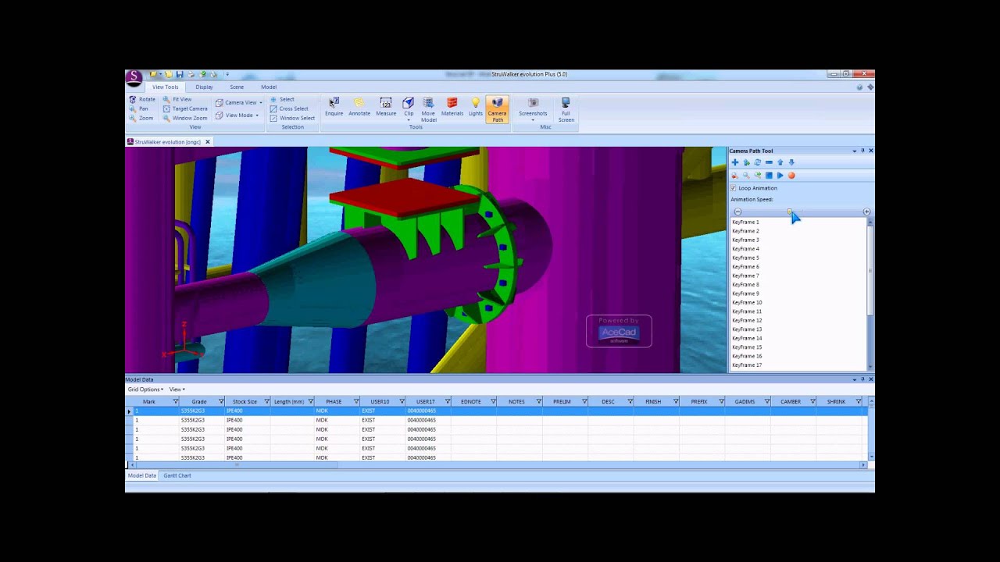
Task: Toggle the Lights tool
Action: pos(476,108)
